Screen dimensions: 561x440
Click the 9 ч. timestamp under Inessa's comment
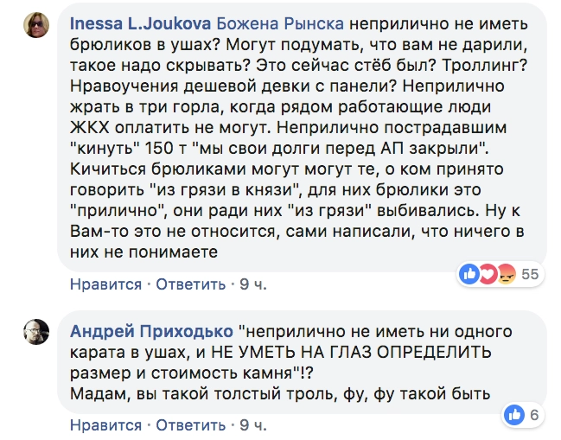pos(252,284)
